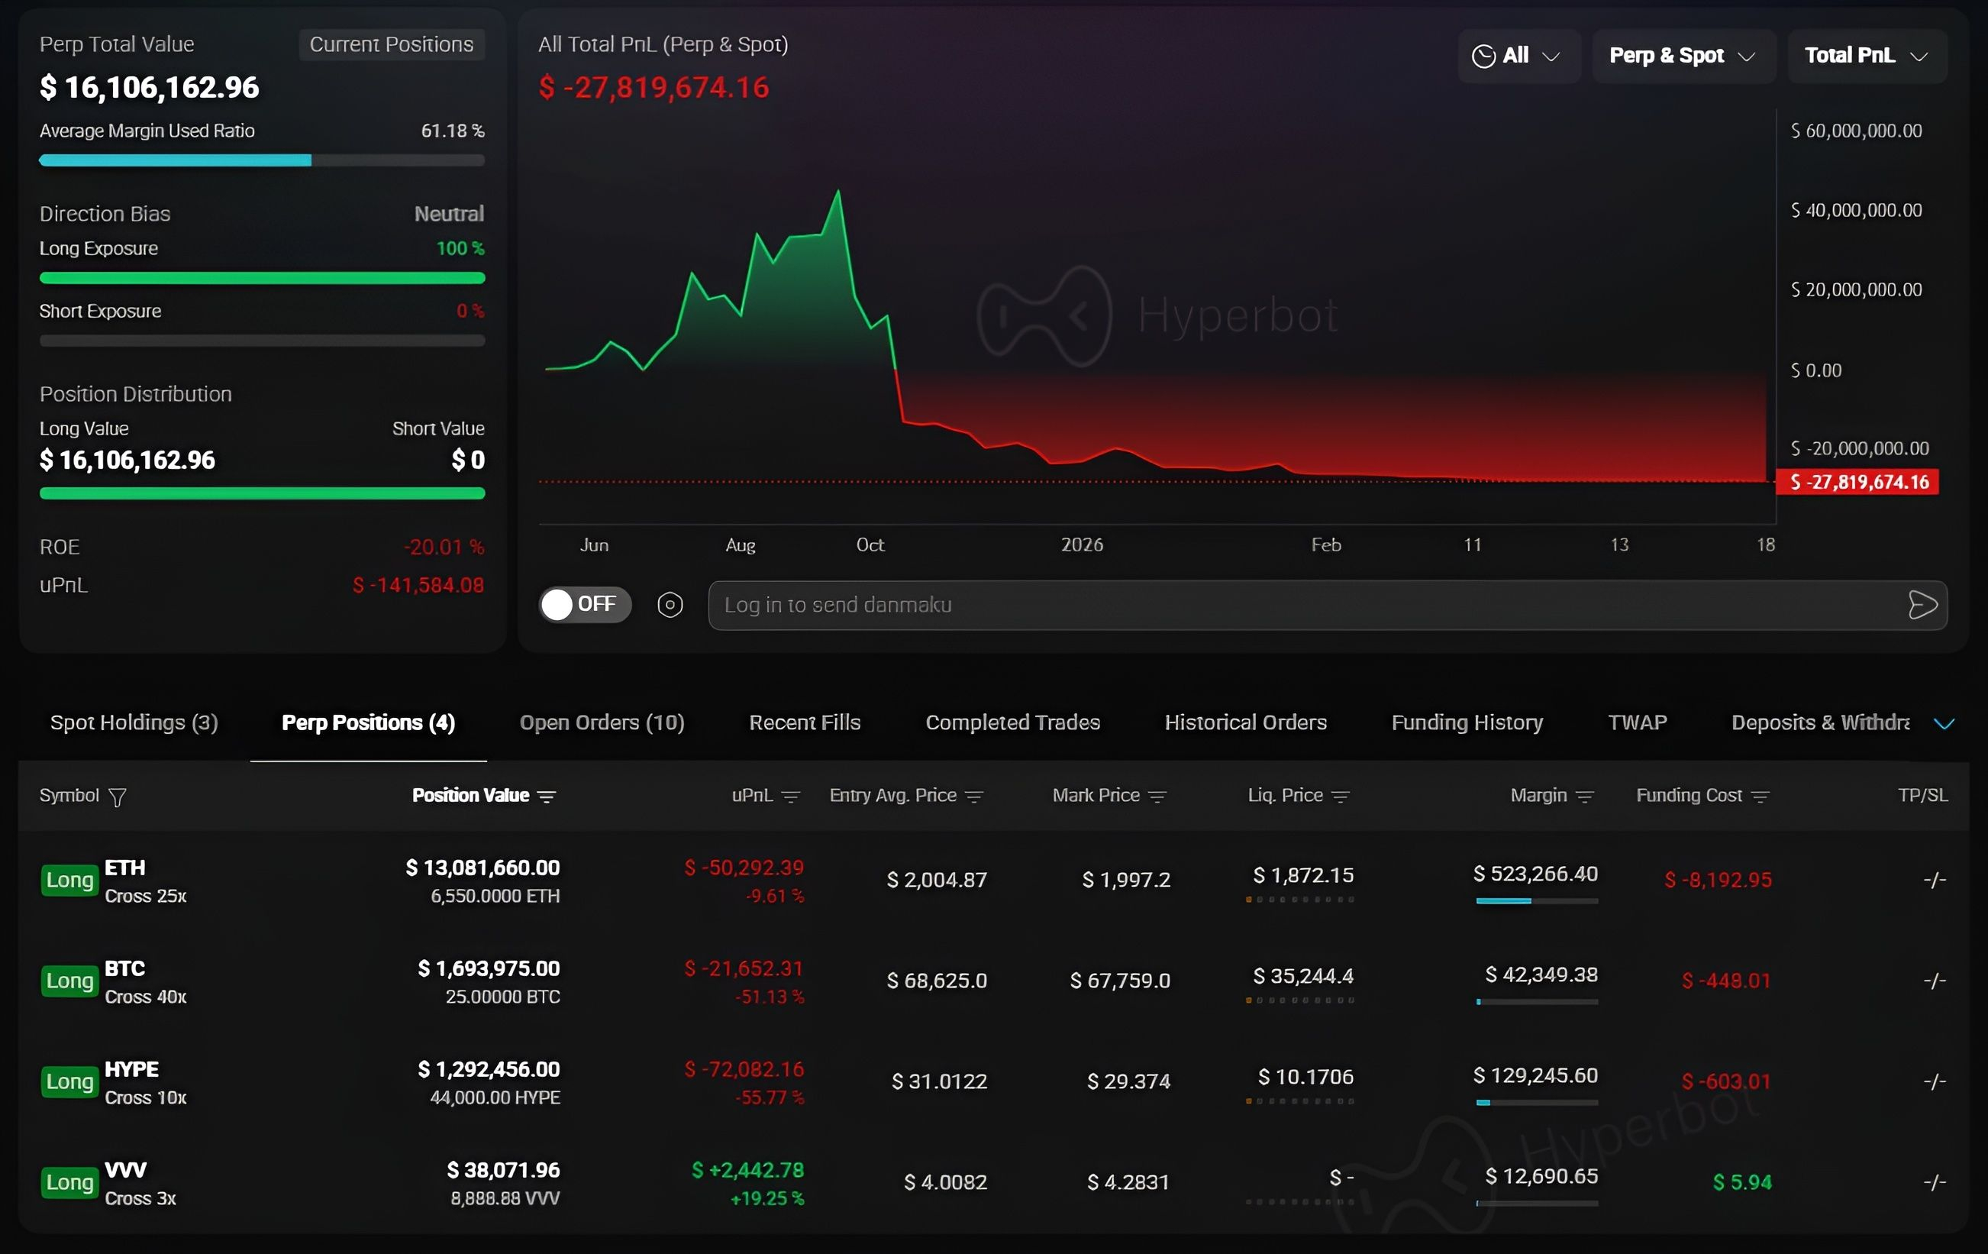Click the sort icon next to Position Value
Screen dimensions: 1988x1254
tap(547, 797)
